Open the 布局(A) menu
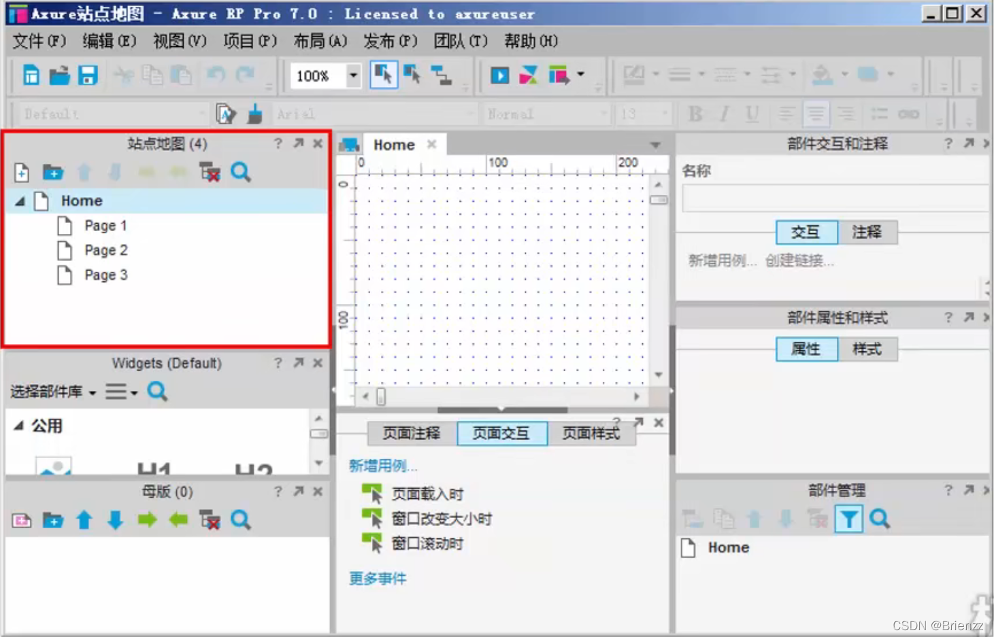The image size is (994, 637). [320, 41]
